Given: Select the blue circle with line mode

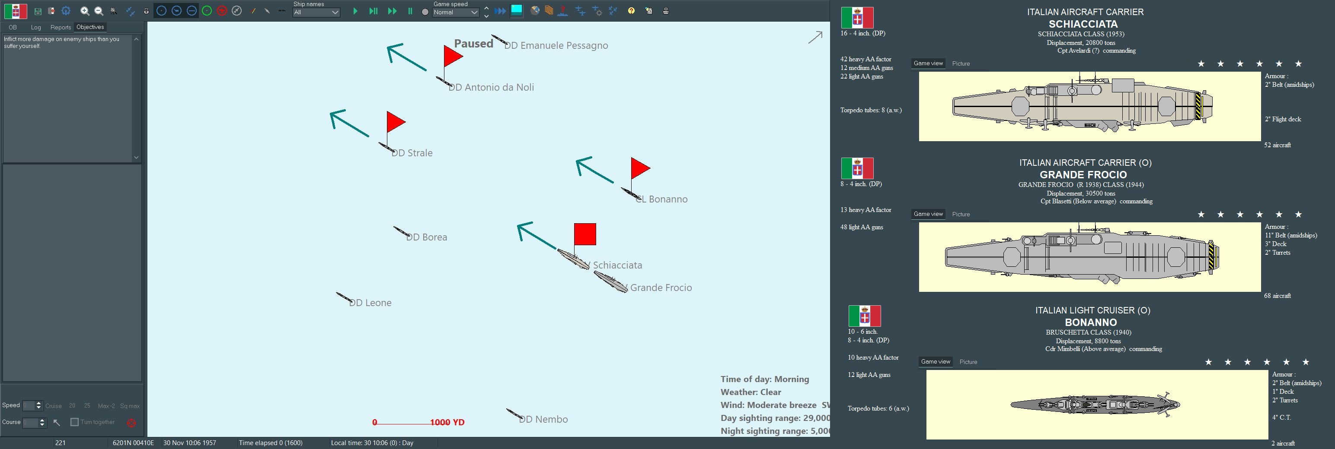Looking at the screenshot, I should [192, 11].
